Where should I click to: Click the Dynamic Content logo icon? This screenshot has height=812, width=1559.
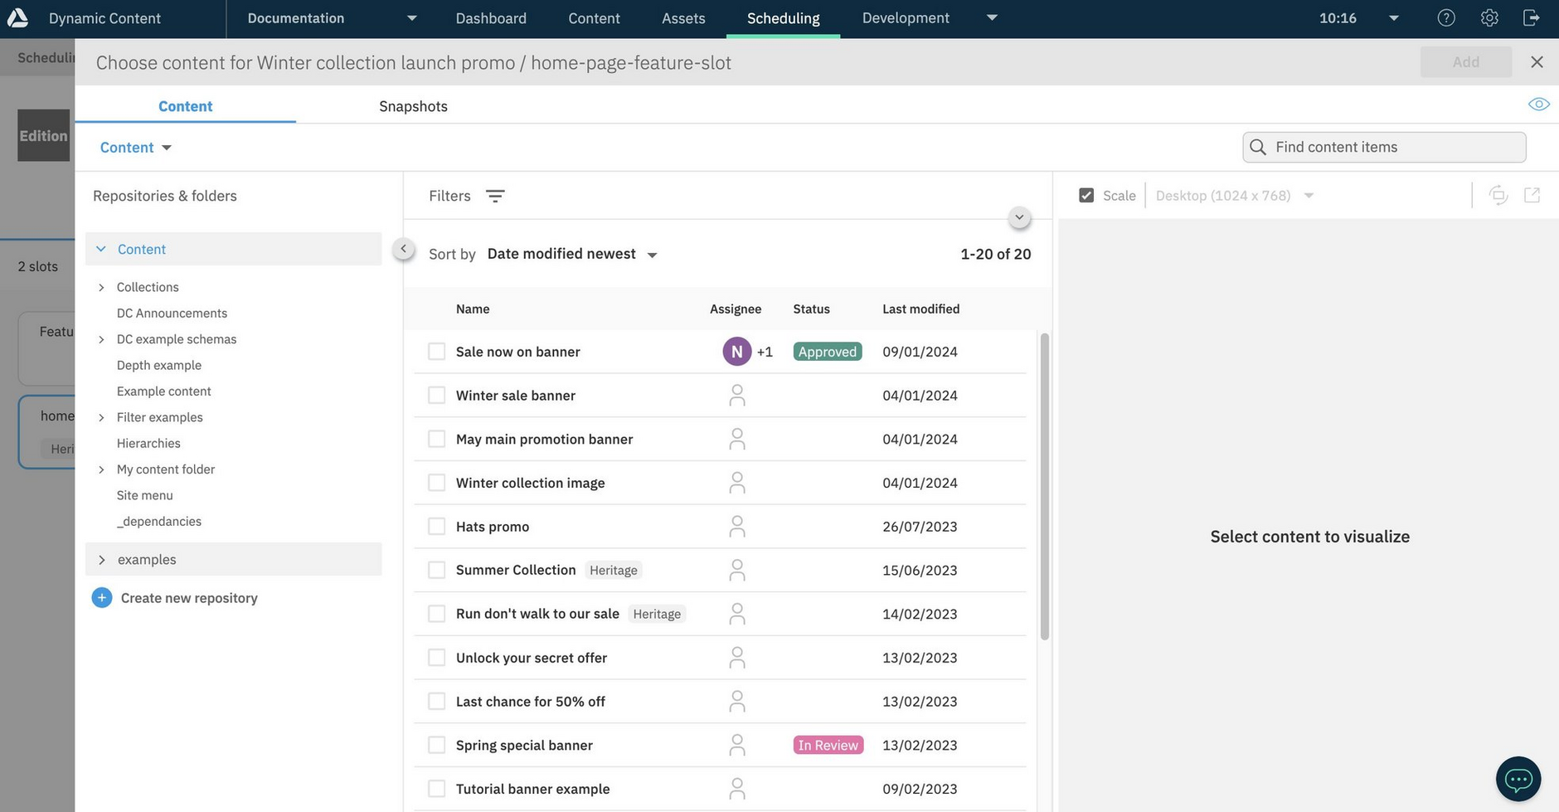click(17, 17)
